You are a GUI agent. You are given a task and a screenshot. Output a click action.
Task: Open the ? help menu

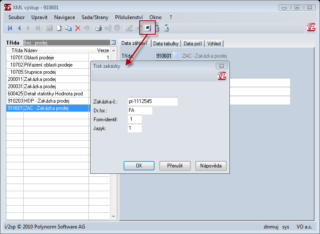[x=171, y=17]
